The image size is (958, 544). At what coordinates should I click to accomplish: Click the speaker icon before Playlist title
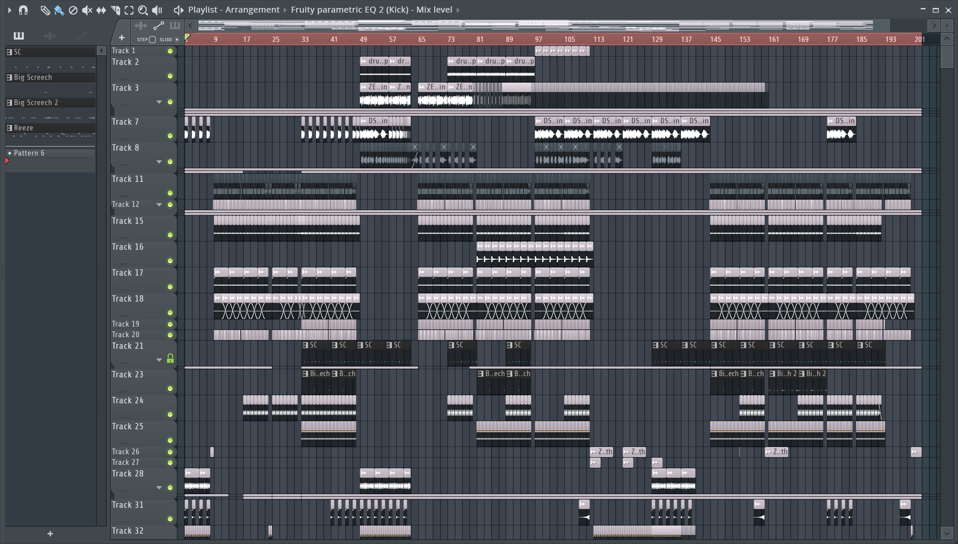pyautogui.click(x=178, y=10)
